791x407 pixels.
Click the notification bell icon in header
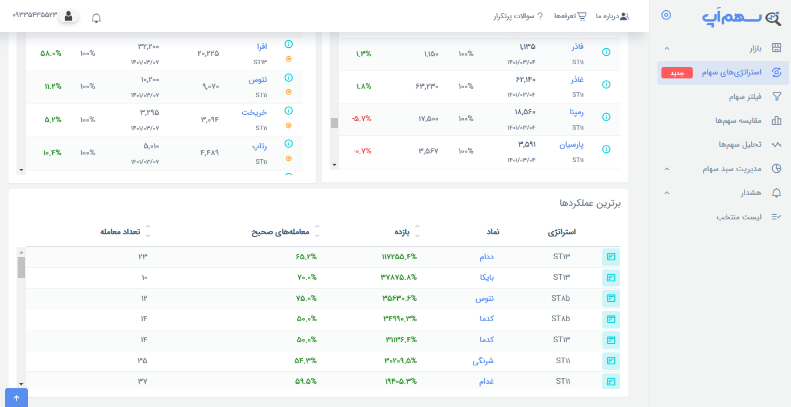pos(97,18)
